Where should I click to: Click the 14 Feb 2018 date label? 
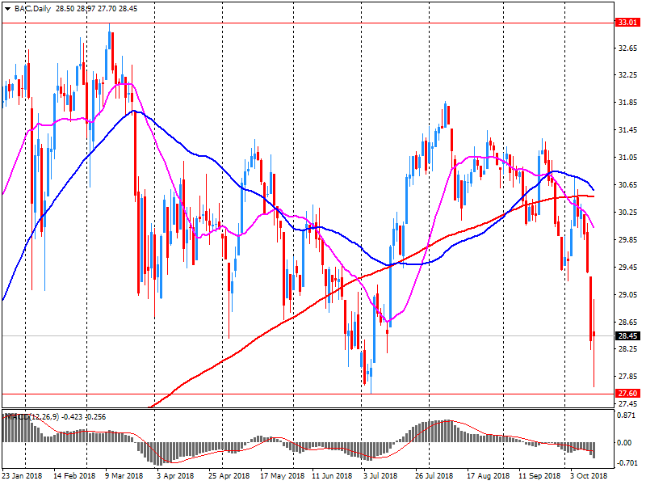[x=74, y=476]
